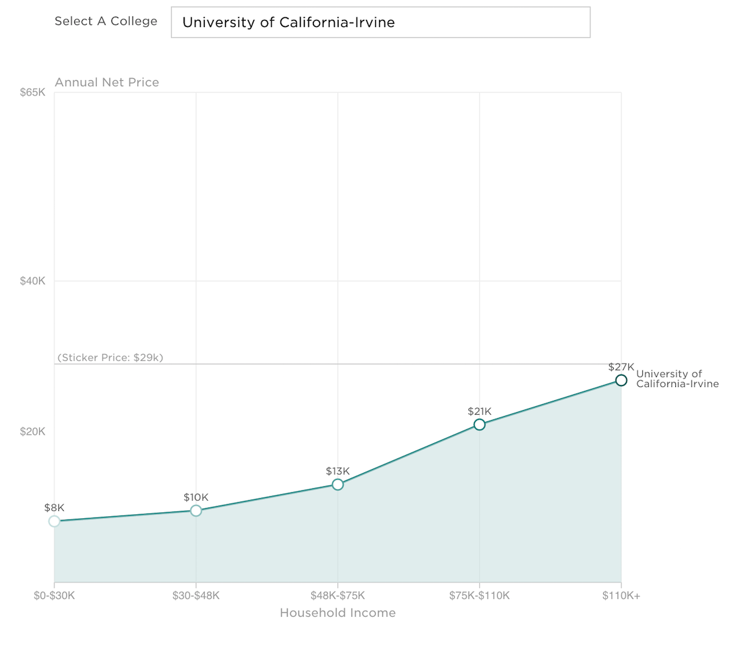Click the 'Select A College' label
This screenshot has width=729, height=648.
point(106,21)
